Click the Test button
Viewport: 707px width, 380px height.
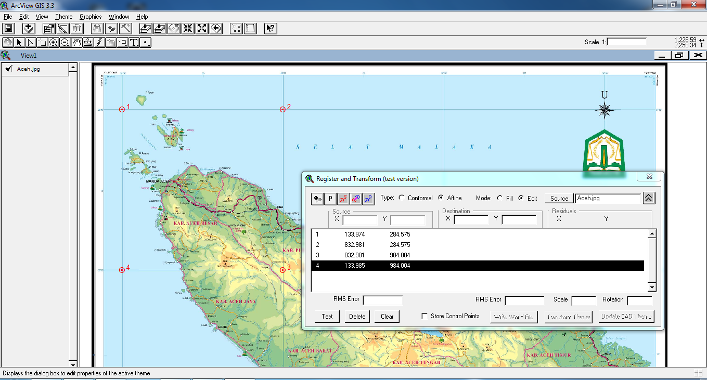coord(327,316)
